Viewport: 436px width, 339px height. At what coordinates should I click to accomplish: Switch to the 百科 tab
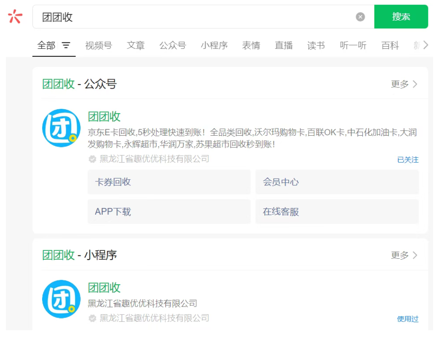point(390,45)
